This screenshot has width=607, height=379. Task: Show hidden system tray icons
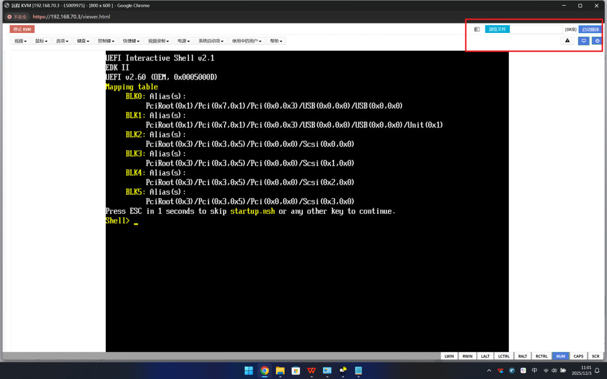coord(489,370)
